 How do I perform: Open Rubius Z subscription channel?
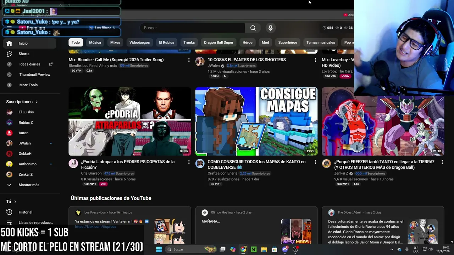(29, 123)
